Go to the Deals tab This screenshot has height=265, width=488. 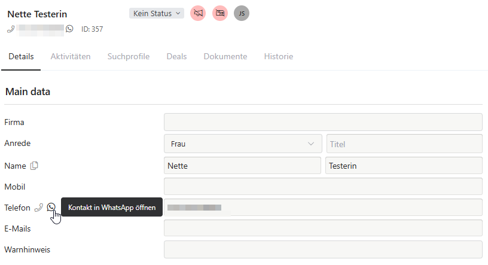coord(176,57)
